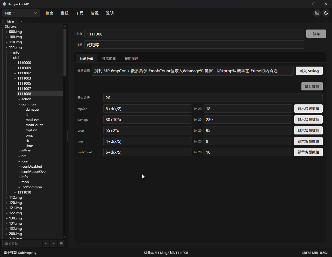Open the 檢視 menu
The height and width of the screenshot is (257, 332).
coord(95,13)
